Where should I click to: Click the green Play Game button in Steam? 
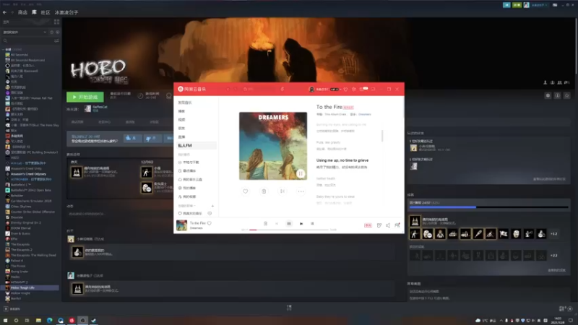(85, 97)
